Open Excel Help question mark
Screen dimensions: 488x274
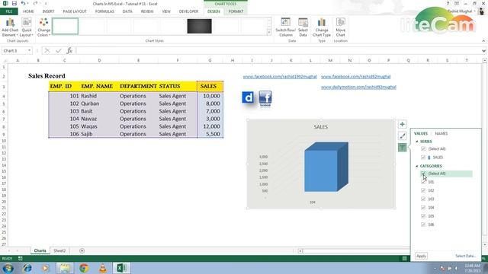(448, 3)
